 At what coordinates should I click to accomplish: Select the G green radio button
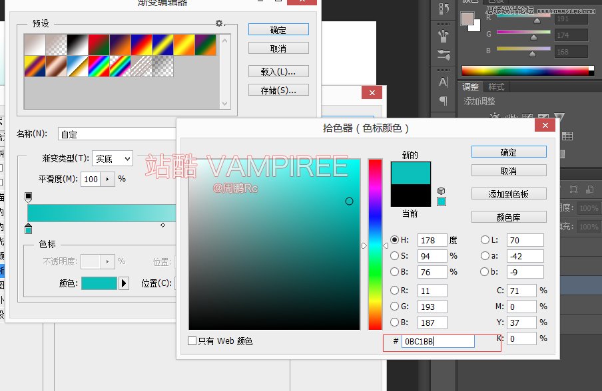pyautogui.click(x=394, y=306)
